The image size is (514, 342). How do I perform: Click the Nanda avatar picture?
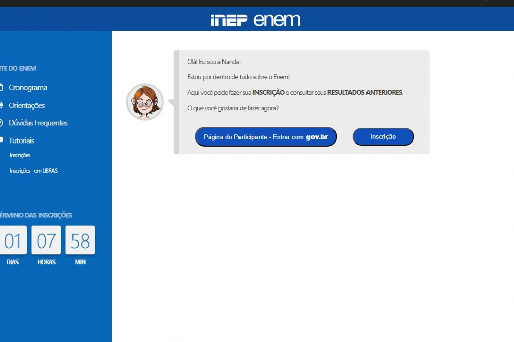145,102
